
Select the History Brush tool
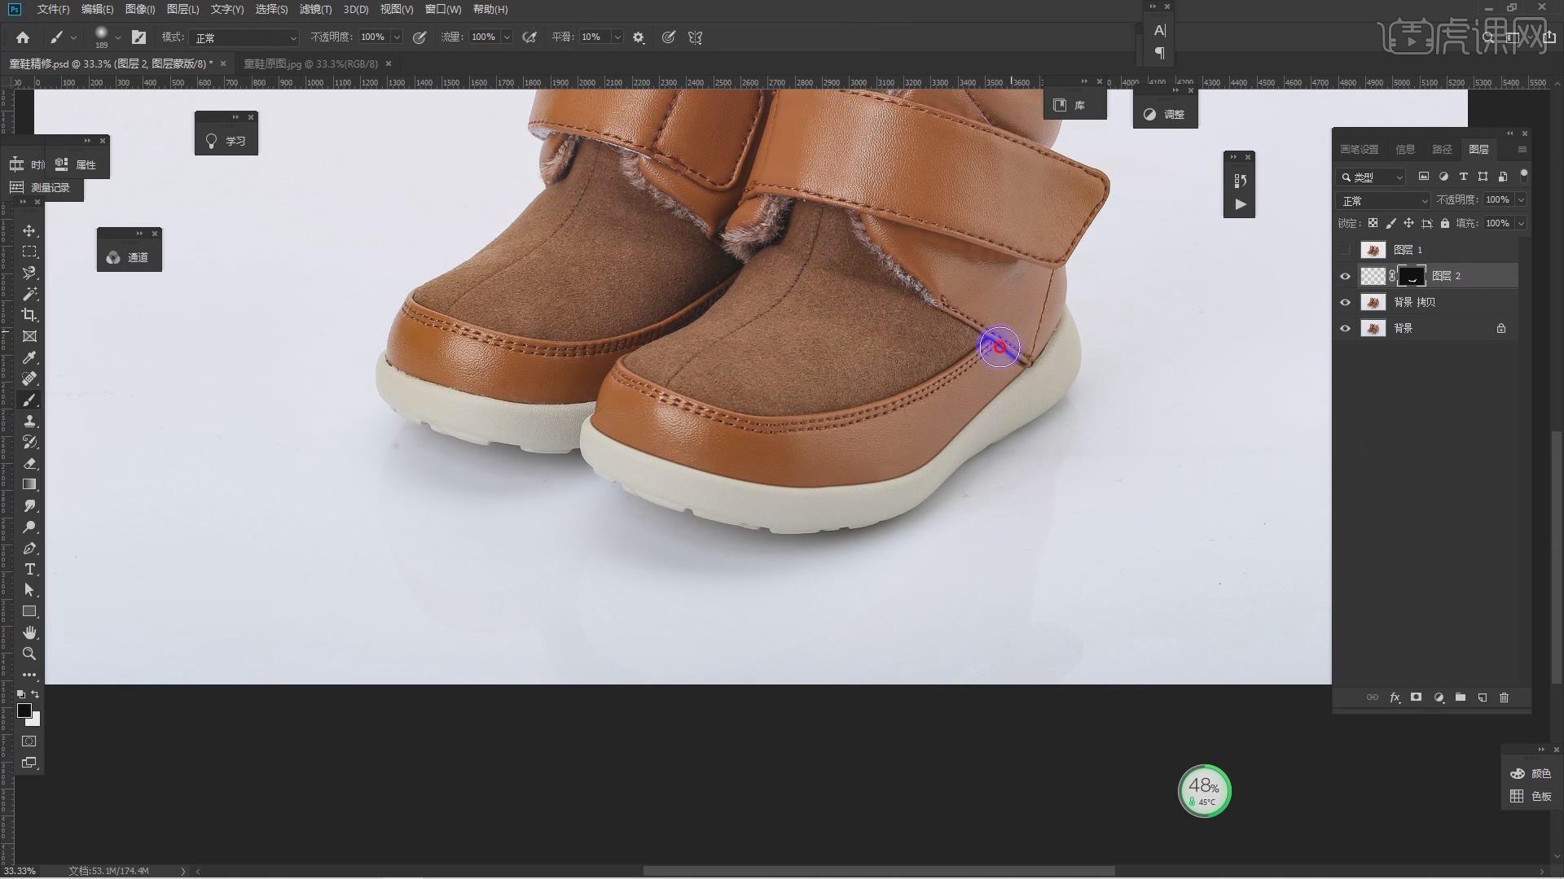point(29,442)
